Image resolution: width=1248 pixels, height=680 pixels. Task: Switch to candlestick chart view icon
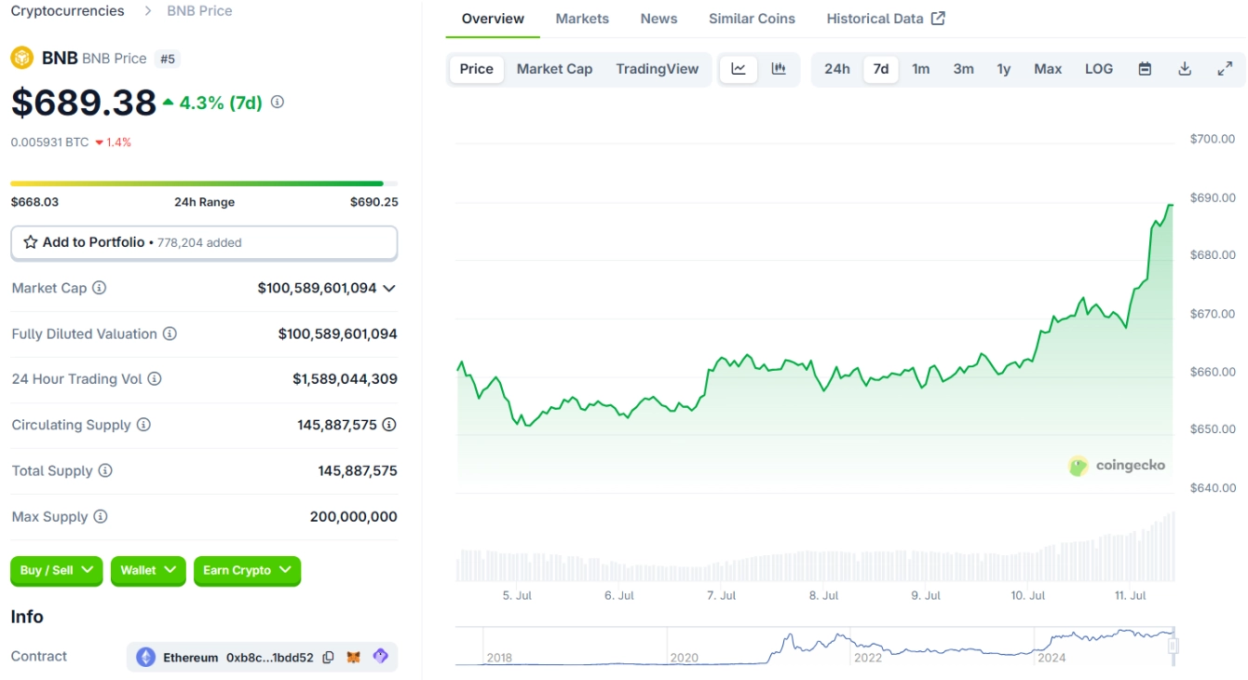pyautogui.click(x=779, y=69)
